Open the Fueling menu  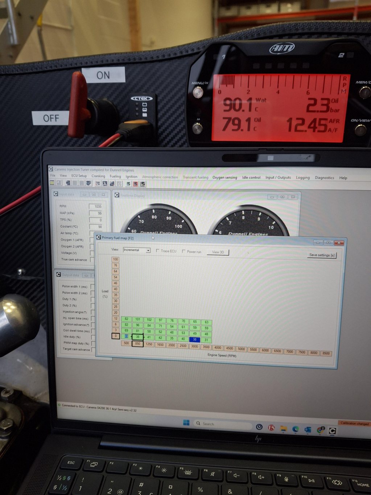tap(115, 176)
